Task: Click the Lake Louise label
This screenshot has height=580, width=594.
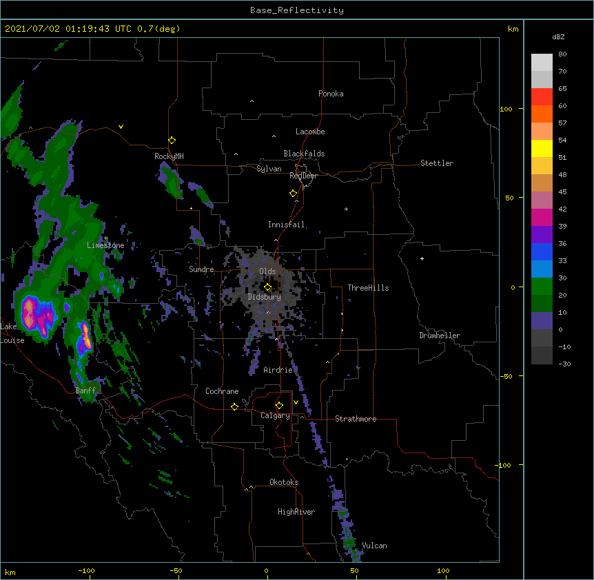Action: [x=12, y=333]
